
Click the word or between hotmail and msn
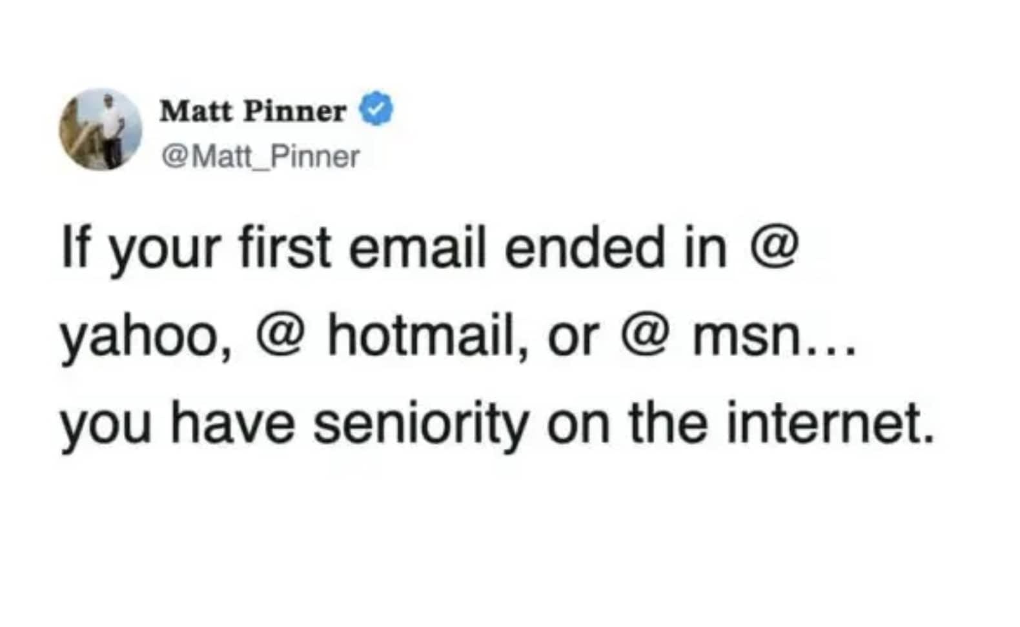[x=573, y=337]
